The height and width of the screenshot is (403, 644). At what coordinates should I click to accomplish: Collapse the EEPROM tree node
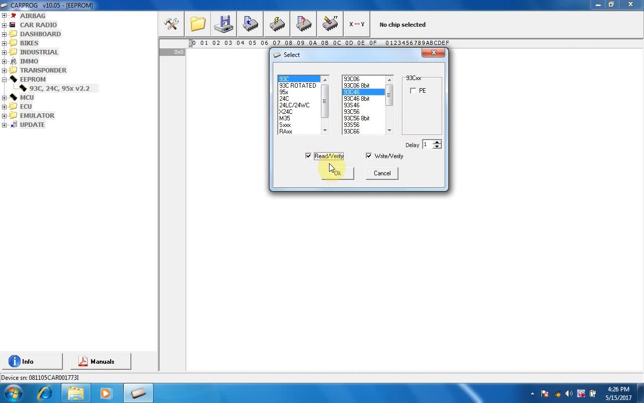(5, 79)
